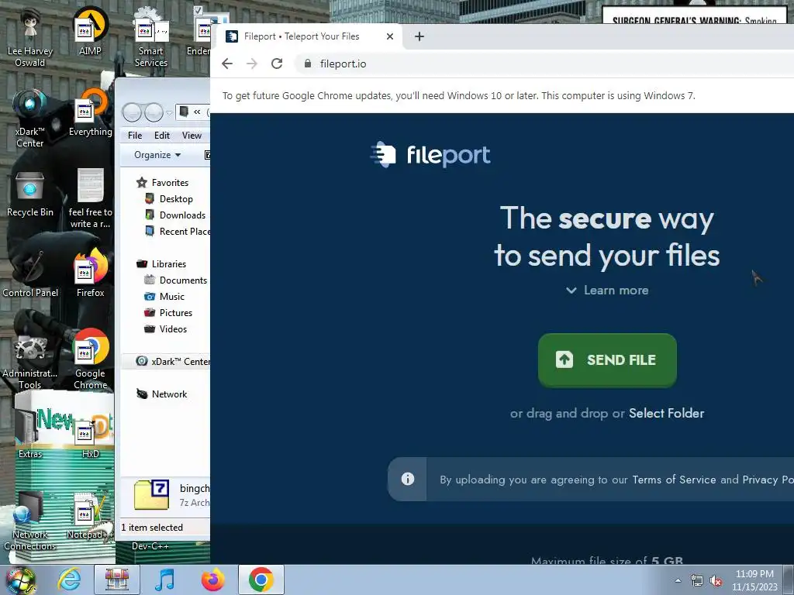Open the Organize dropdown in Explorer

pyautogui.click(x=157, y=155)
